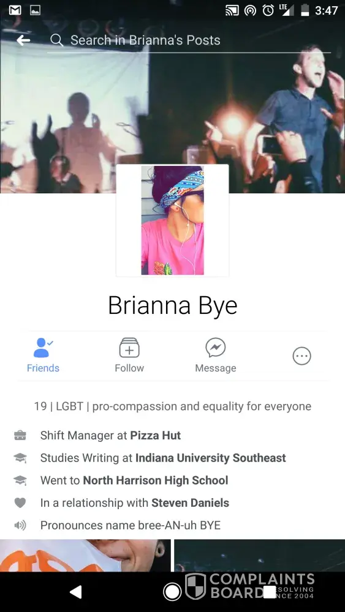Open the Gmail notification icon

coord(15,10)
